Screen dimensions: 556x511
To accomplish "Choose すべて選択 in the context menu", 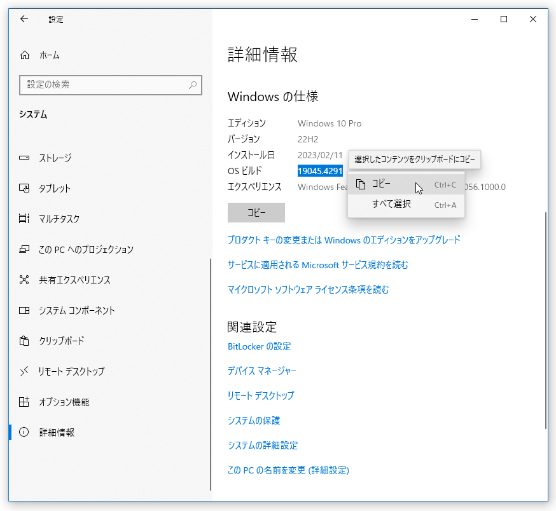I will click(x=406, y=205).
